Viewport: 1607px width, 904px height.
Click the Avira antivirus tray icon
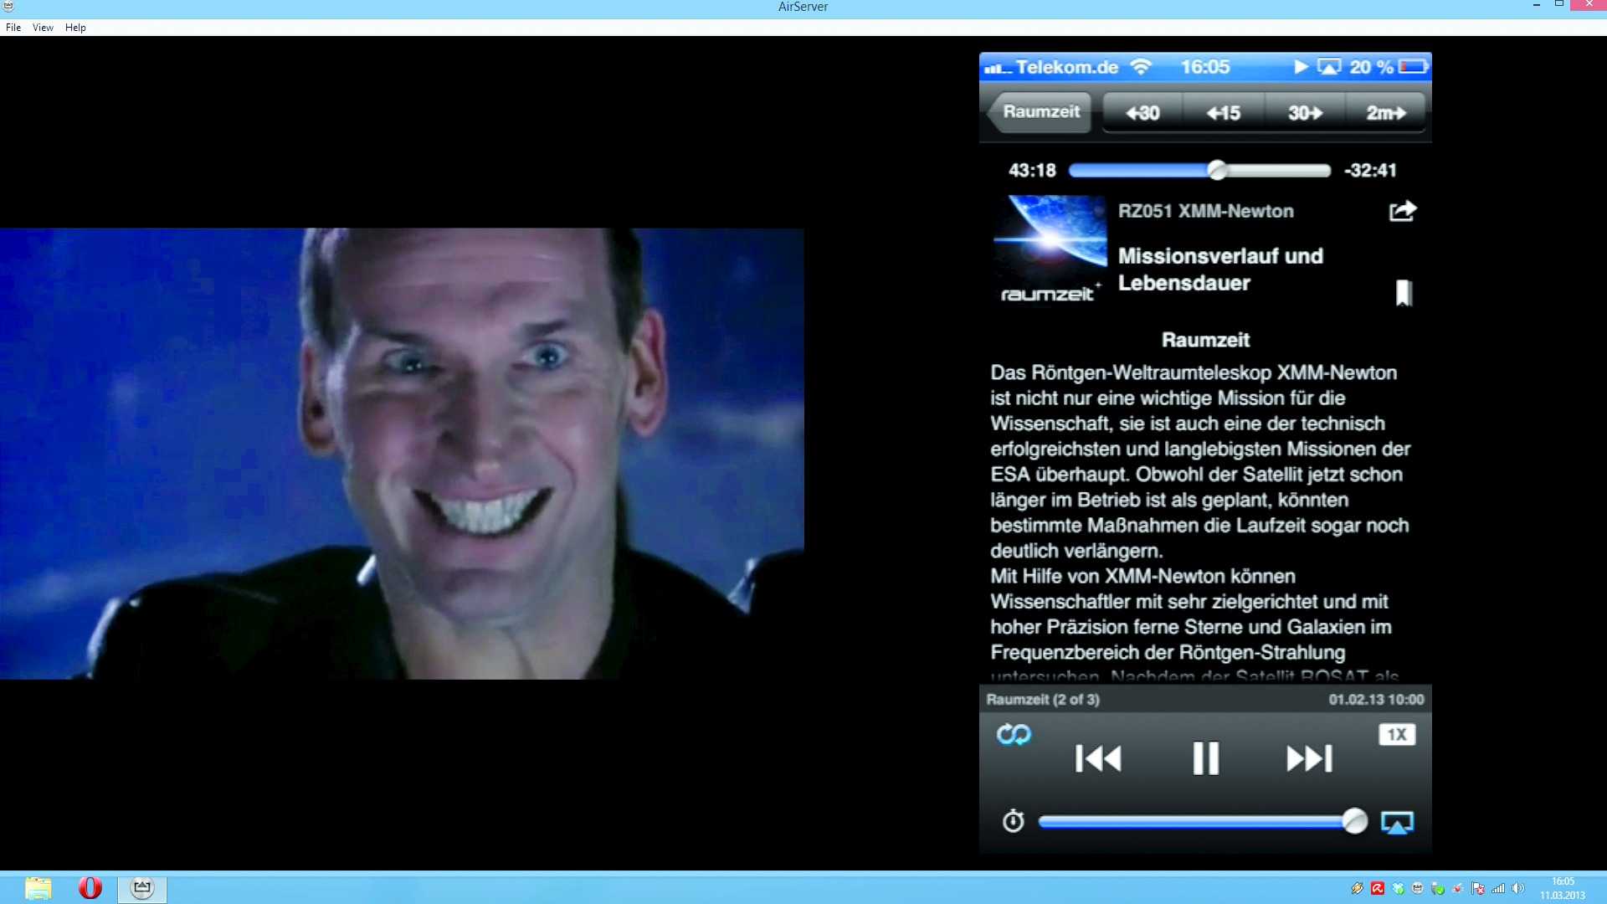[1378, 888]
